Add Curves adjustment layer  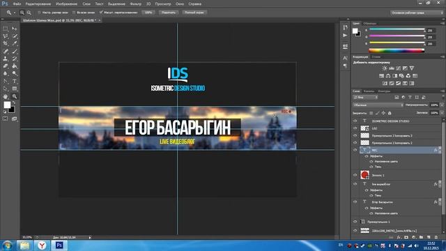pos(398,68)
